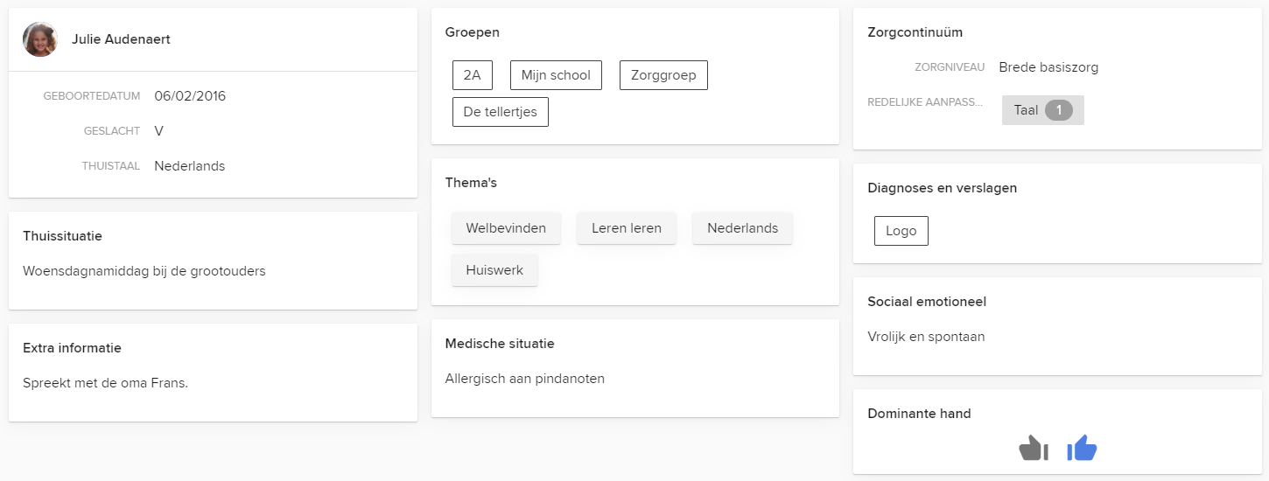The width and height of the screenshot is (1269, 481).
Task: Open De tellertjes group
Action: click(x=501, y=112)
